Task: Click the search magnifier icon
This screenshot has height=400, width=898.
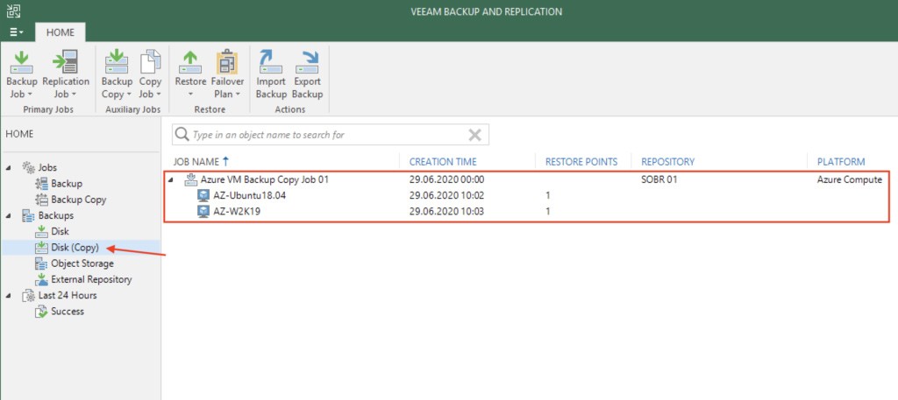Action: 182,135
